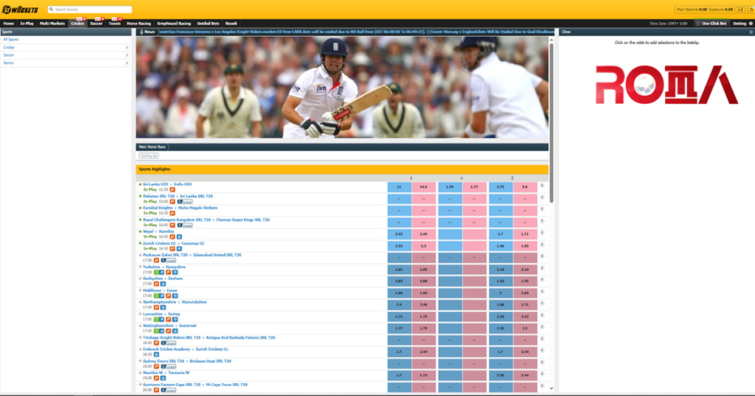
Task: Open the Setting gear in the top bar
Action: 751,23
